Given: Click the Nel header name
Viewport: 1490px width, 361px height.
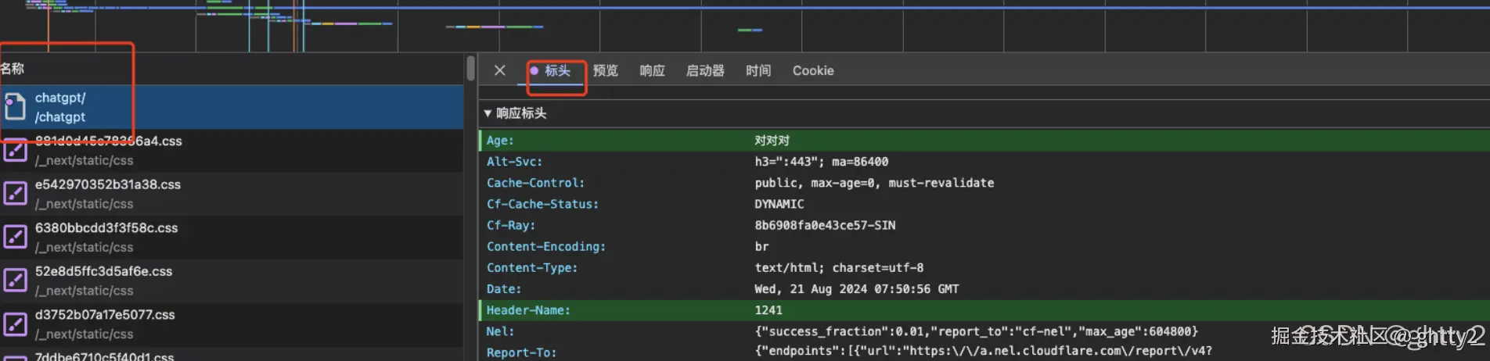Looking at the screenshot, I should pos(500,331).
